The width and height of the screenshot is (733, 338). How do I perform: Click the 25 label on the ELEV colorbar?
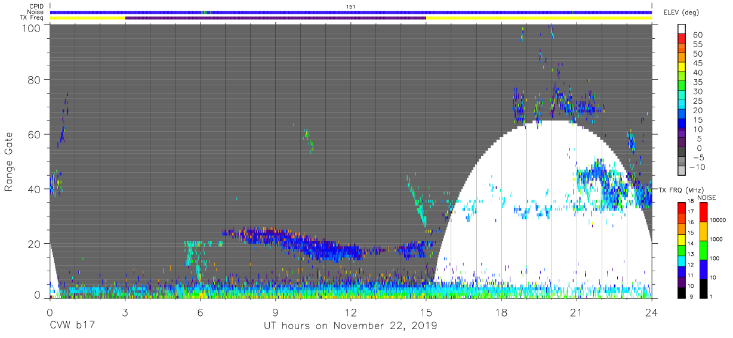point(697,101)
